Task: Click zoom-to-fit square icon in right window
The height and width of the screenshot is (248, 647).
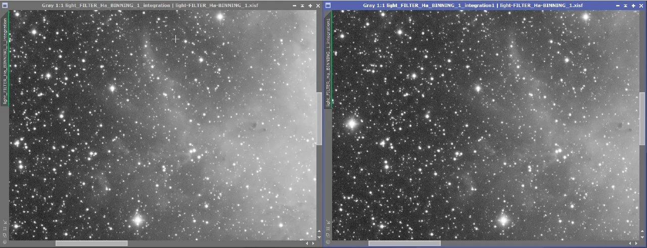Action: pos(328,228)
